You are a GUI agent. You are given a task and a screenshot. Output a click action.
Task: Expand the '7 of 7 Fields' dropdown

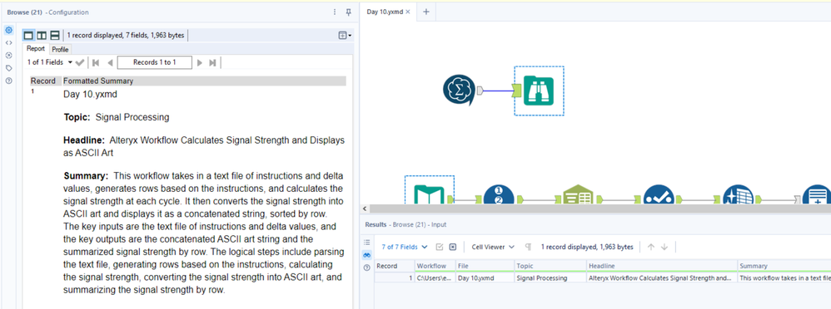tap(405, 247)
